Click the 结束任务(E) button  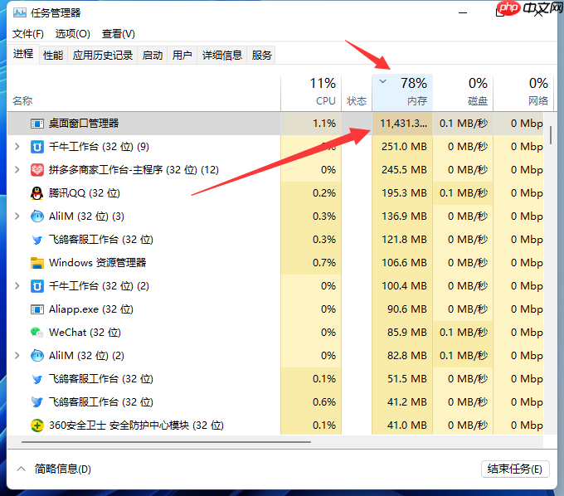[x=515, y=469]
